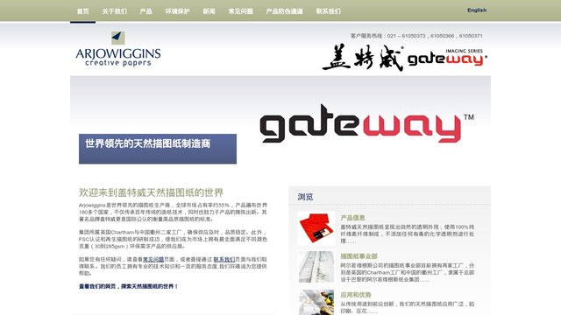Open the 常见问题 FAQ menu item
This screenshot has height=315, width=561.
pos(240,11)
